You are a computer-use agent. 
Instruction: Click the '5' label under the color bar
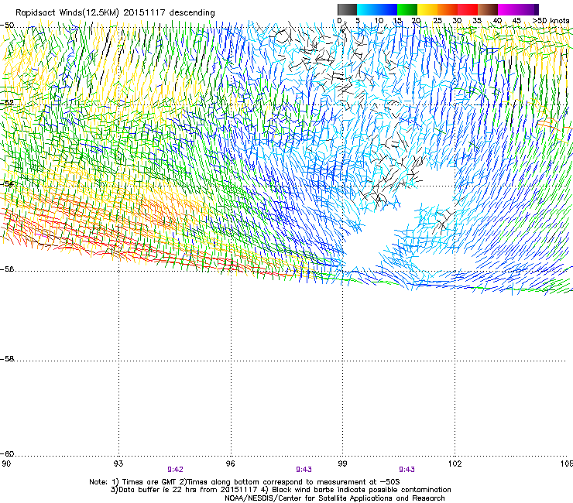(358, 21)
